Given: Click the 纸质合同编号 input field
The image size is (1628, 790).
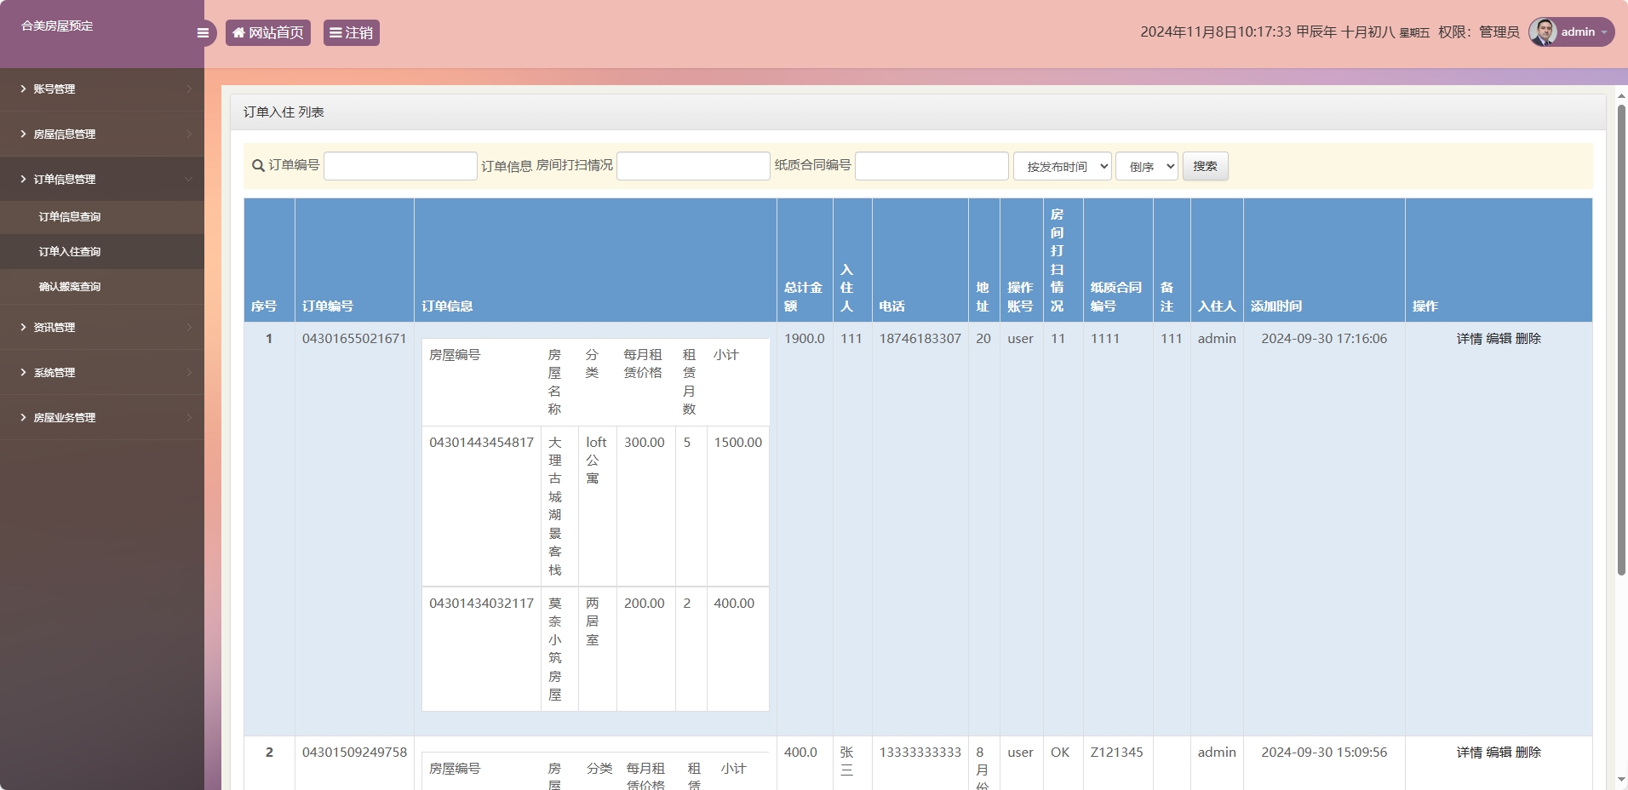Looking at the screenshot, I should point(932,166).
